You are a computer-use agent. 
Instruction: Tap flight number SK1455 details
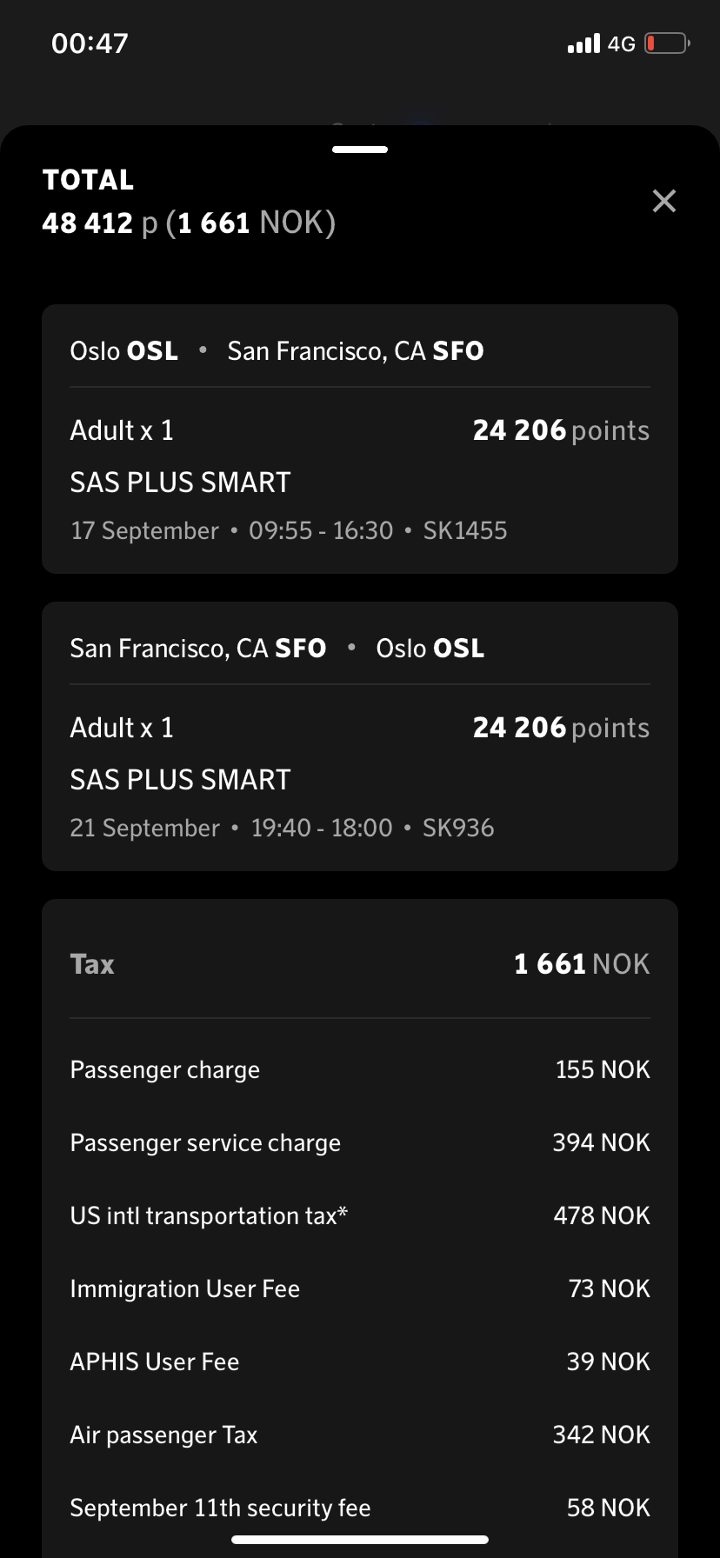tap(464, 530)
